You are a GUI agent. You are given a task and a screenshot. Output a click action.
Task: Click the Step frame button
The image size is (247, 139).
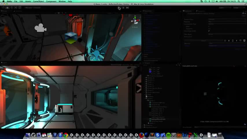[128, 8]
